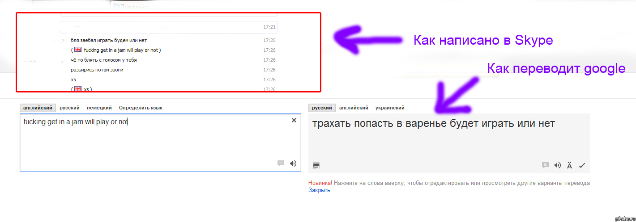The image size is (636, 222).
Task: Open the list icon under the translation
Action: pos(317,165)
